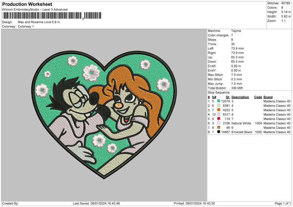
Task: Click the green thread swatch in row 1
Action: click(x=219, y=101)
